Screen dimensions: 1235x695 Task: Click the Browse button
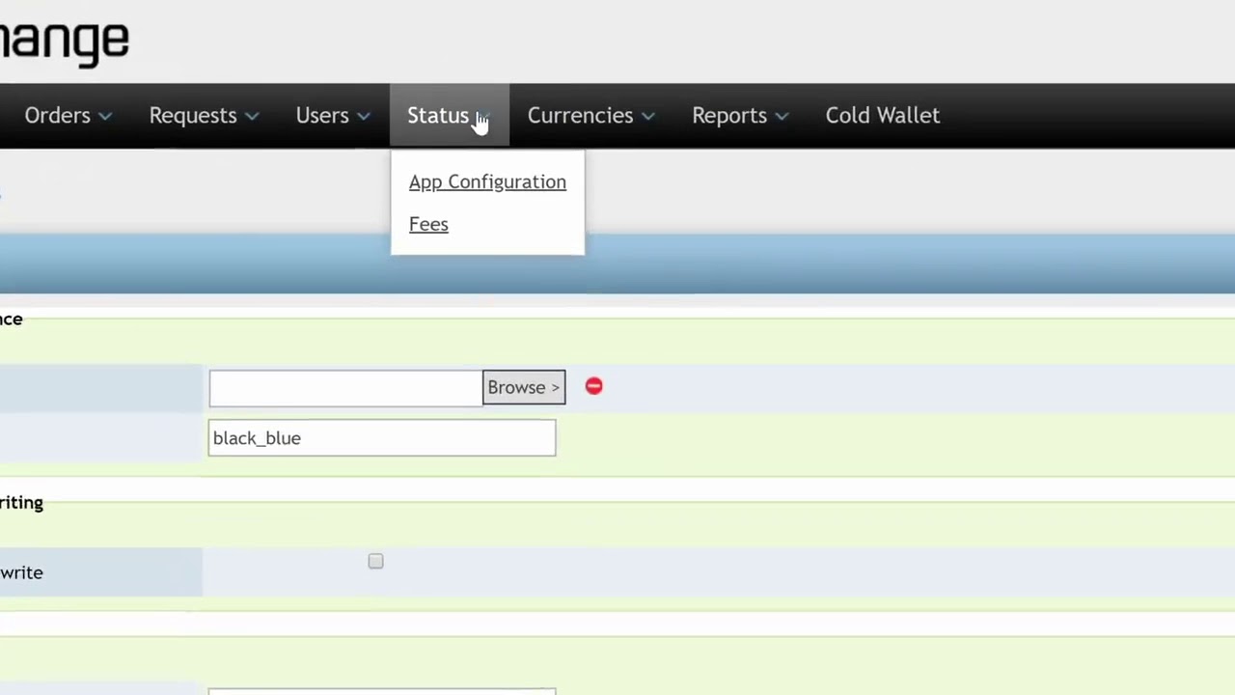point(524,387)
